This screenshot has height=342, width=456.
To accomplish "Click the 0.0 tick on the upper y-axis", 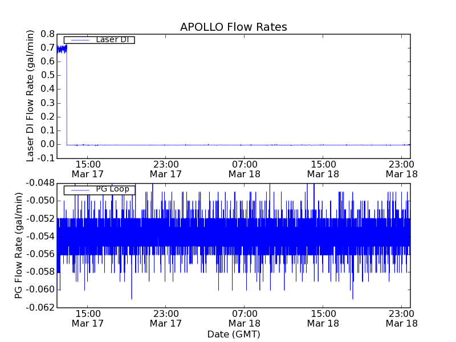I will pyautogui.click(x=46, y=144).
